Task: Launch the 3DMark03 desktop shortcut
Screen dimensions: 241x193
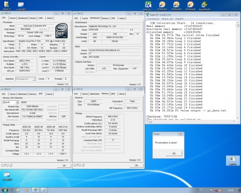Action: click(x=162, y=6)
